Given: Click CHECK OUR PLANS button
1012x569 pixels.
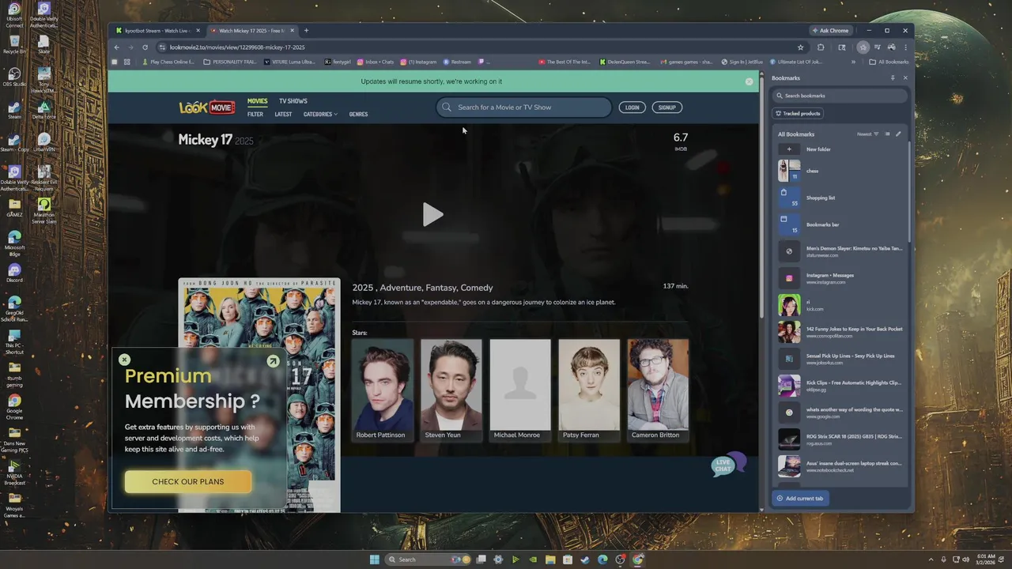Looking at the screenshot, I should click(x=188, y=481).
